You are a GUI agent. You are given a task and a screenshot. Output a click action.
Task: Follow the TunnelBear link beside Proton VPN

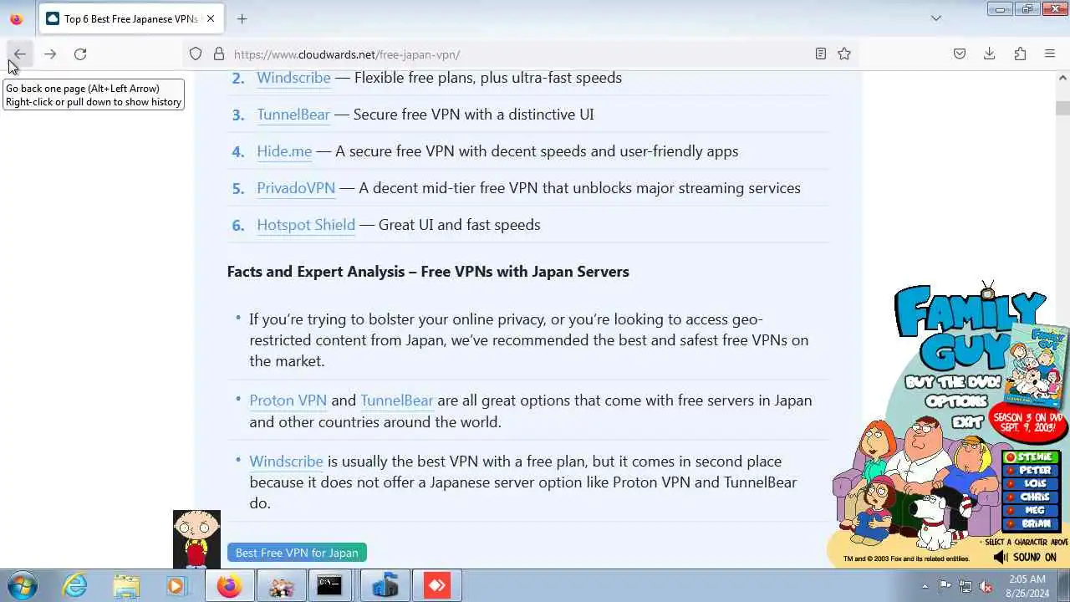396,400
